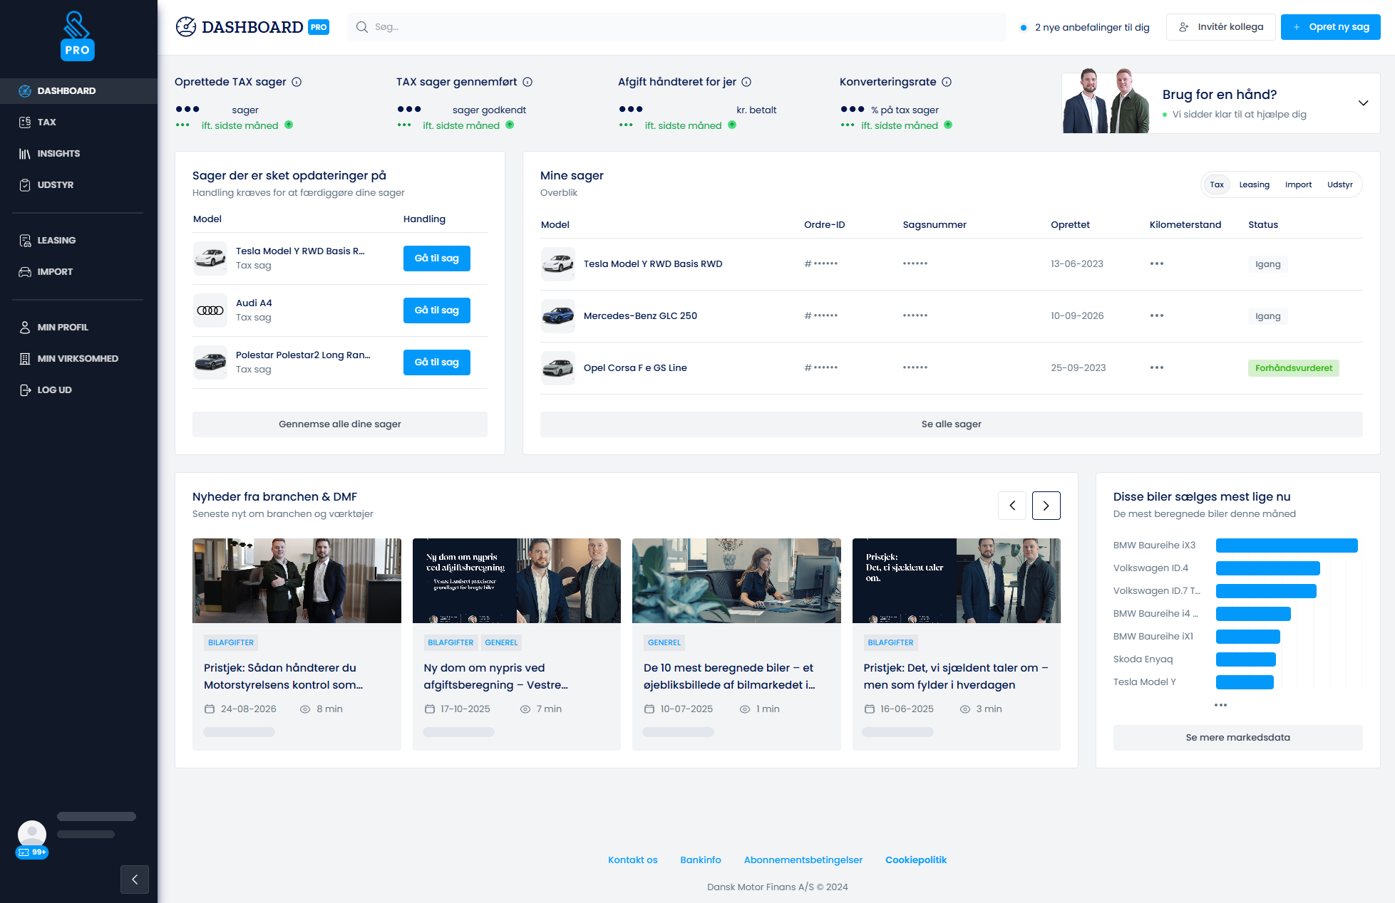Viewport: 1395px width, 903px height.
Task: Click the Leasing sidebar icon
Action: click(25, 241)
